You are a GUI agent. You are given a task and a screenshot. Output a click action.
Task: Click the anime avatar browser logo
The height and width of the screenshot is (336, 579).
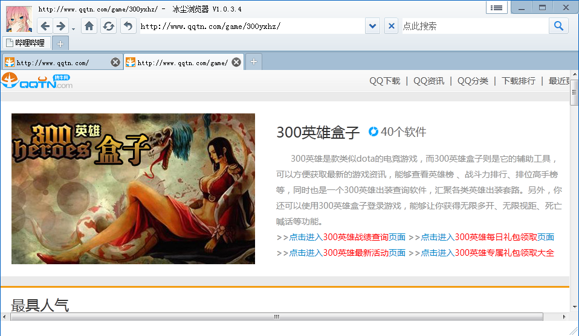(19, 19)
